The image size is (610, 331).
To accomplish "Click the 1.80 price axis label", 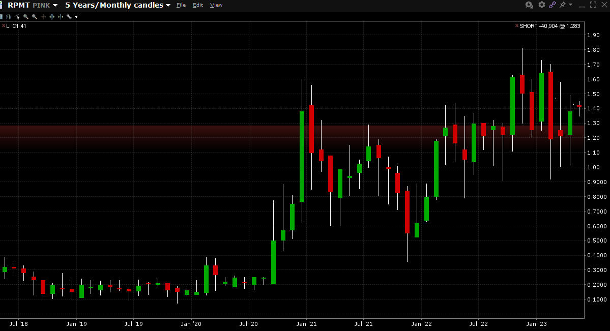I will point(593,50).
